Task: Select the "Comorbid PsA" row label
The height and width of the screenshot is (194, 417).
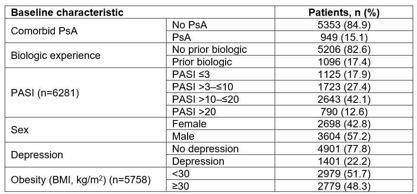Action: [38, 31]
